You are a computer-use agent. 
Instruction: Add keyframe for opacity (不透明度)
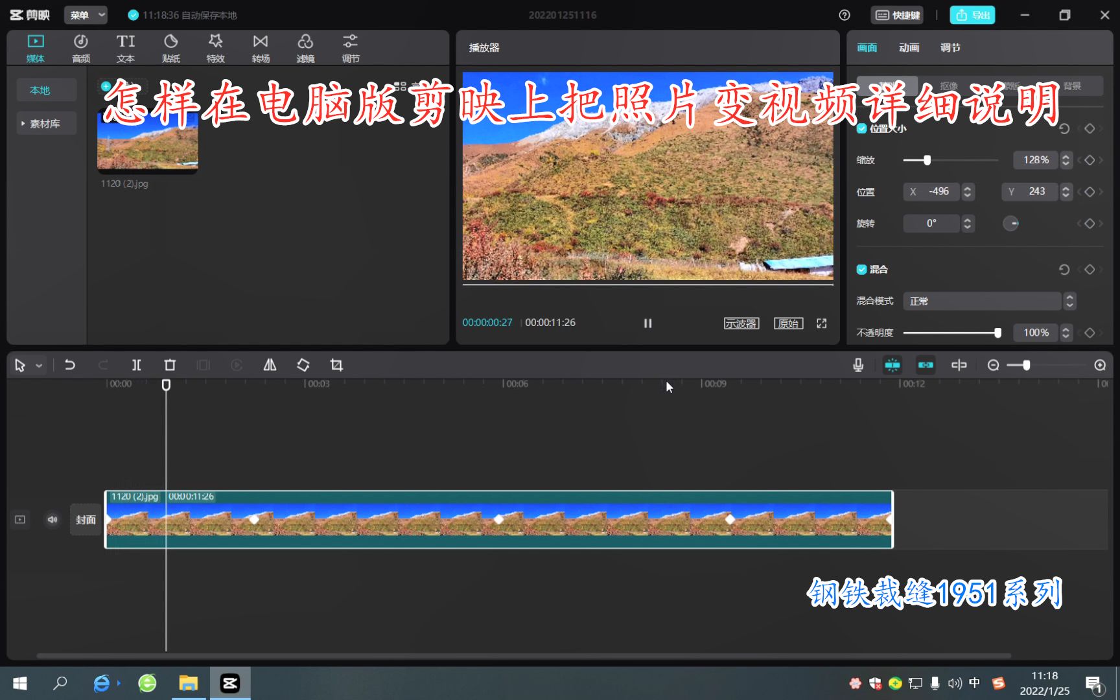[x=1090, y=332]
